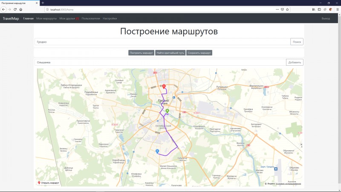Viewport: 341px width, 192px height.
Task: Open a new tab with the plus button
Action: (43, 3)
